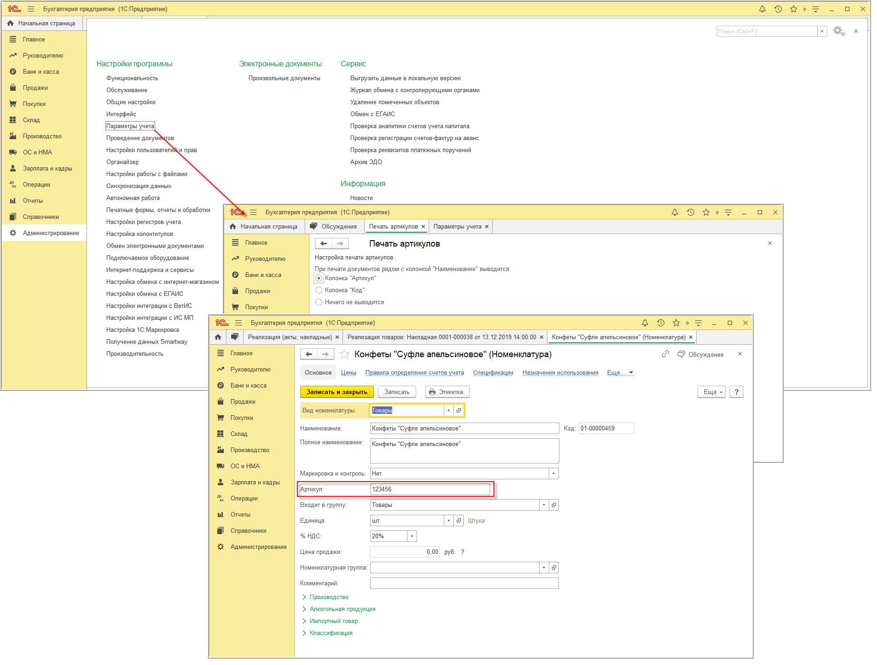Click the Этикетка print button
The height and width of the screenshot is (665, 877).
(447, 392)
